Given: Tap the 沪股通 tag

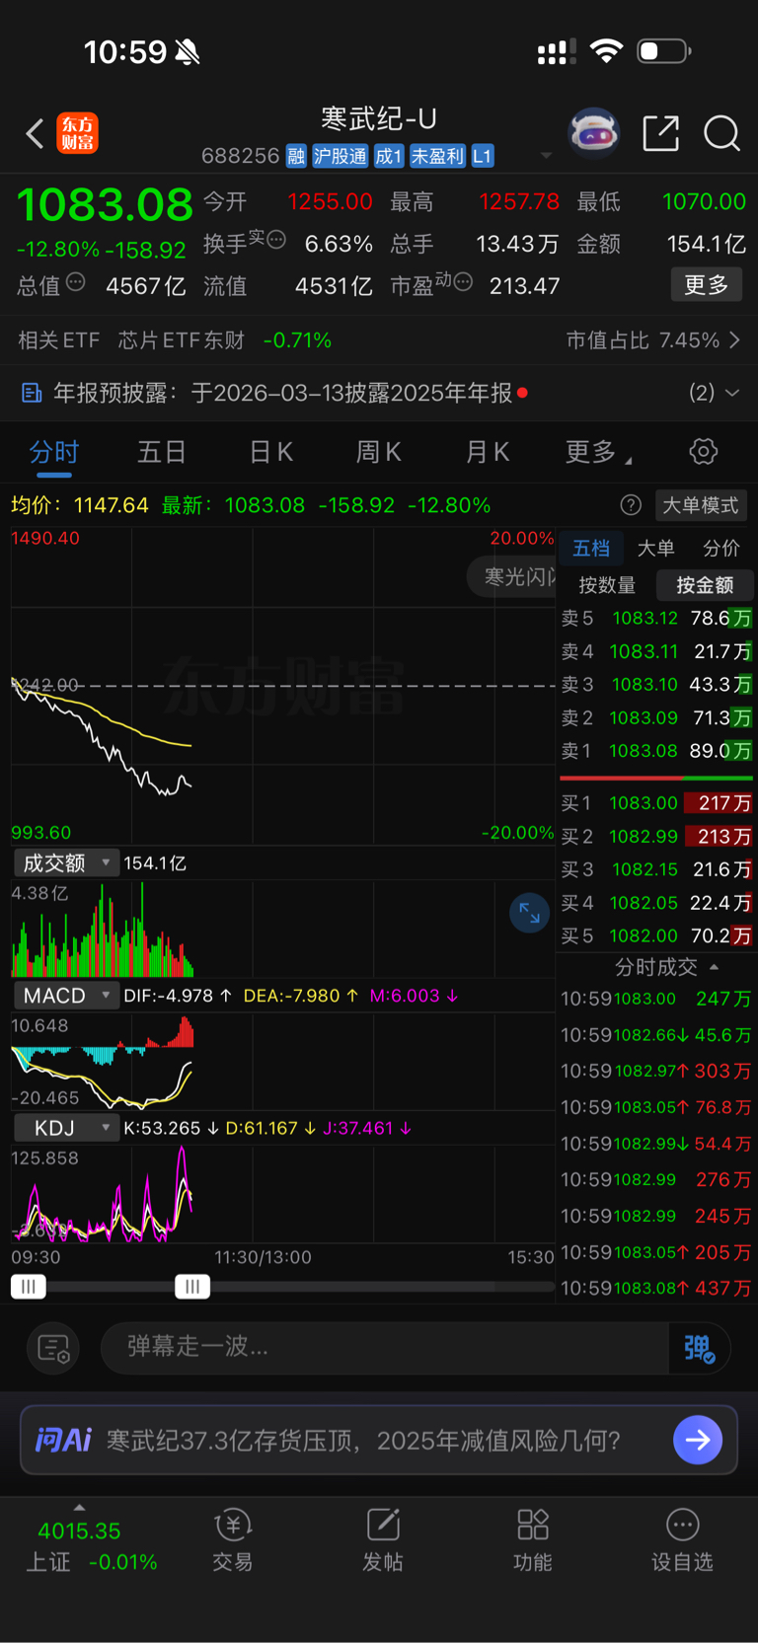Looking at the screenshot, I should click(340, 156).
